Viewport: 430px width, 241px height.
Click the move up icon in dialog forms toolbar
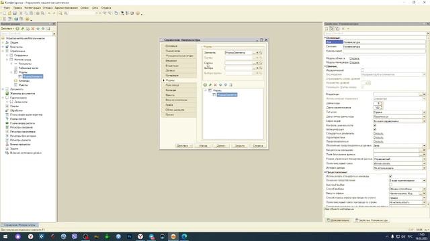point(220,85)
